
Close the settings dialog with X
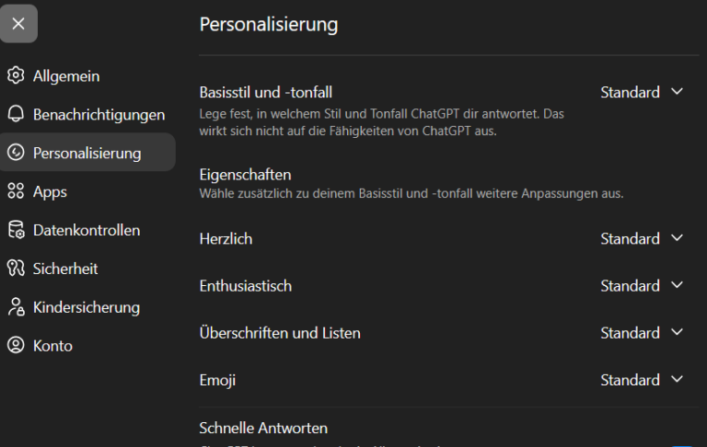[18, 23]
